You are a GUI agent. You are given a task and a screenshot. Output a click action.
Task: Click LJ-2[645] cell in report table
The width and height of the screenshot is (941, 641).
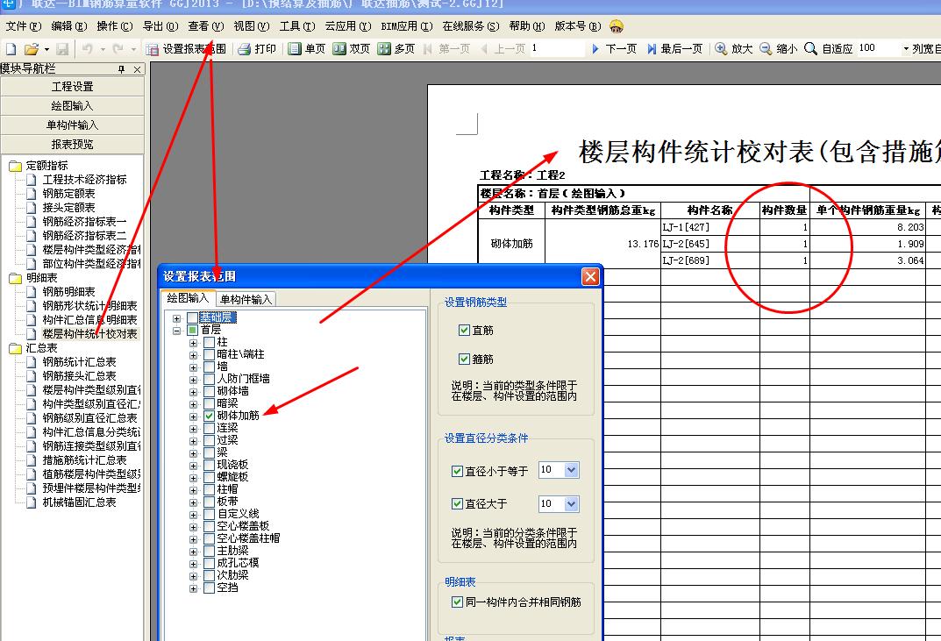pyautogui.click(x=710, y=244)
